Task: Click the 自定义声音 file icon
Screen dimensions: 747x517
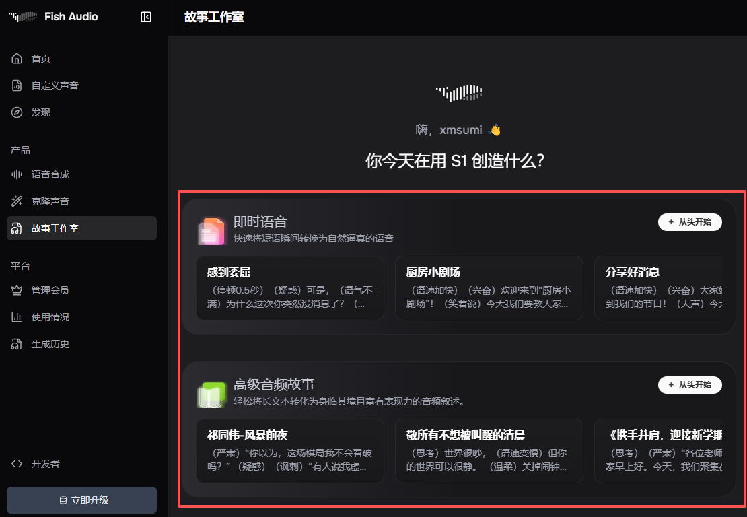Action: [x=17, y=85]
